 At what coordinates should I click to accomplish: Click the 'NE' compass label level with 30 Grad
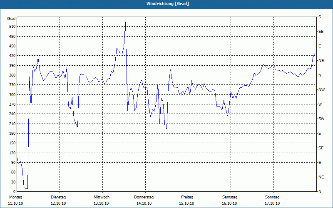click(x=321, y=177)
